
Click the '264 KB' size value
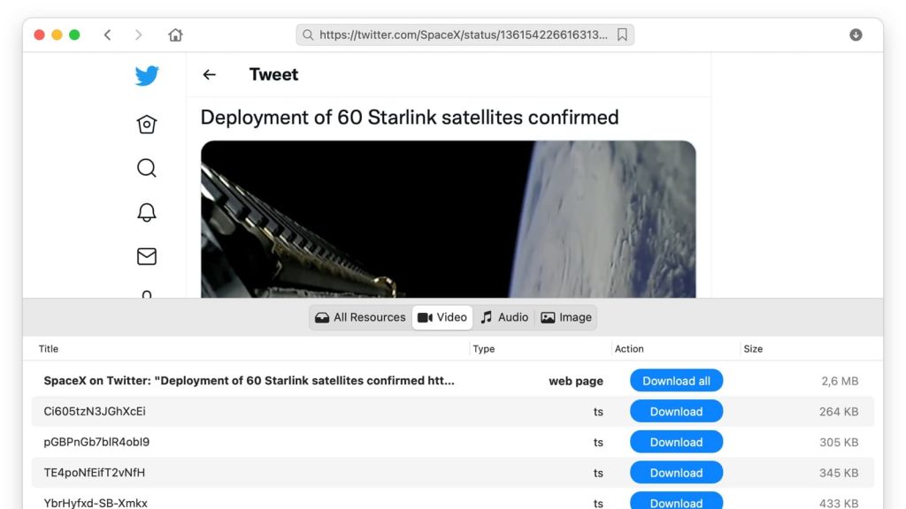pyautogui.click(x=839, y=412)
